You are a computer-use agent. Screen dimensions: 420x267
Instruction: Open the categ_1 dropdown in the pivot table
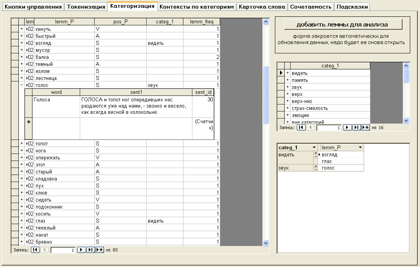[x=314, y=147]
